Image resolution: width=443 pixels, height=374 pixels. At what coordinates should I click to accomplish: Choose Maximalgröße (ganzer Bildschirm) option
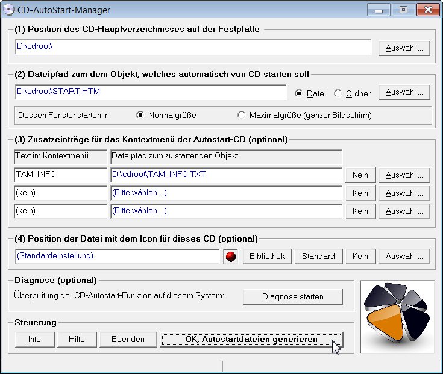coord(242,115)
